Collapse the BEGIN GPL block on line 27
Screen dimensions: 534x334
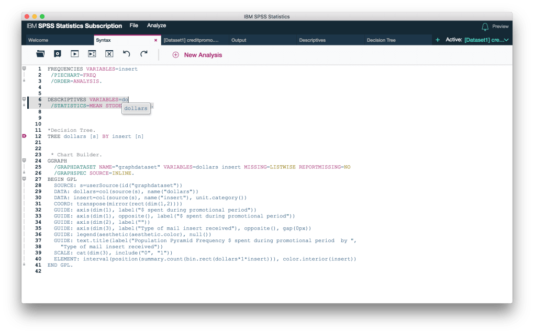tap(24, 179)
